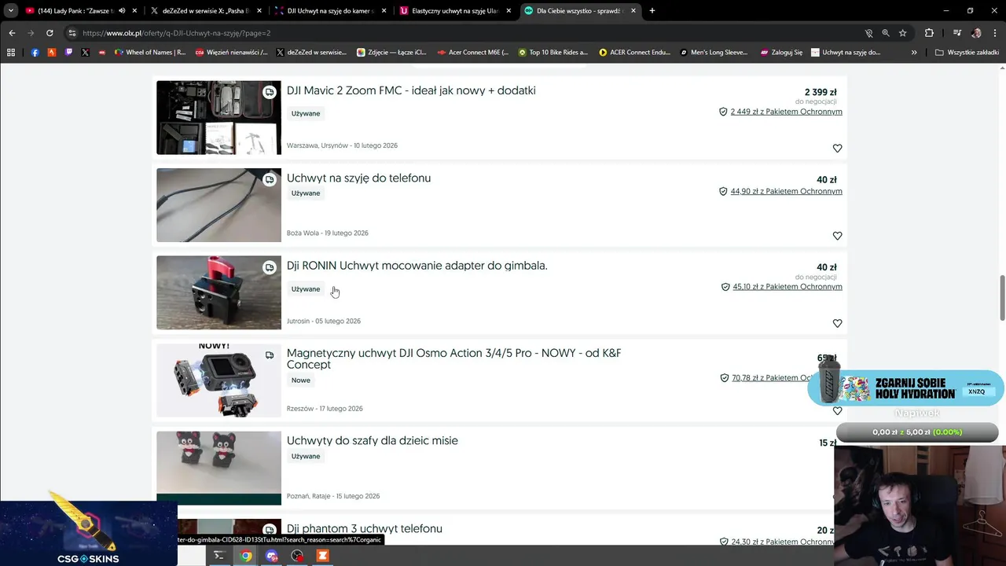Screen dimensions: 1006x566
Task: Open the orange Z app in taskbar
Action: 322,556
